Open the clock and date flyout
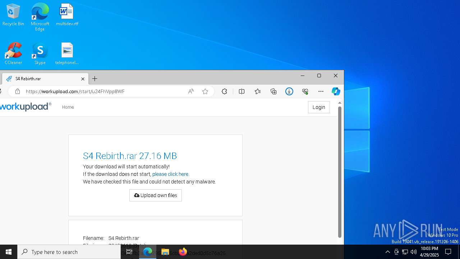Screen dimensions: 460x259 (429, 252)
